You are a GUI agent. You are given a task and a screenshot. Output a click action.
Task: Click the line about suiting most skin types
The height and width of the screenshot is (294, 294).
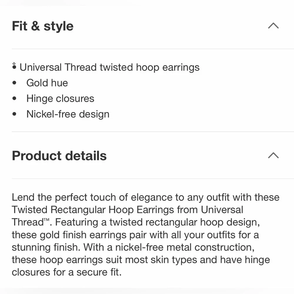[141, 260]
